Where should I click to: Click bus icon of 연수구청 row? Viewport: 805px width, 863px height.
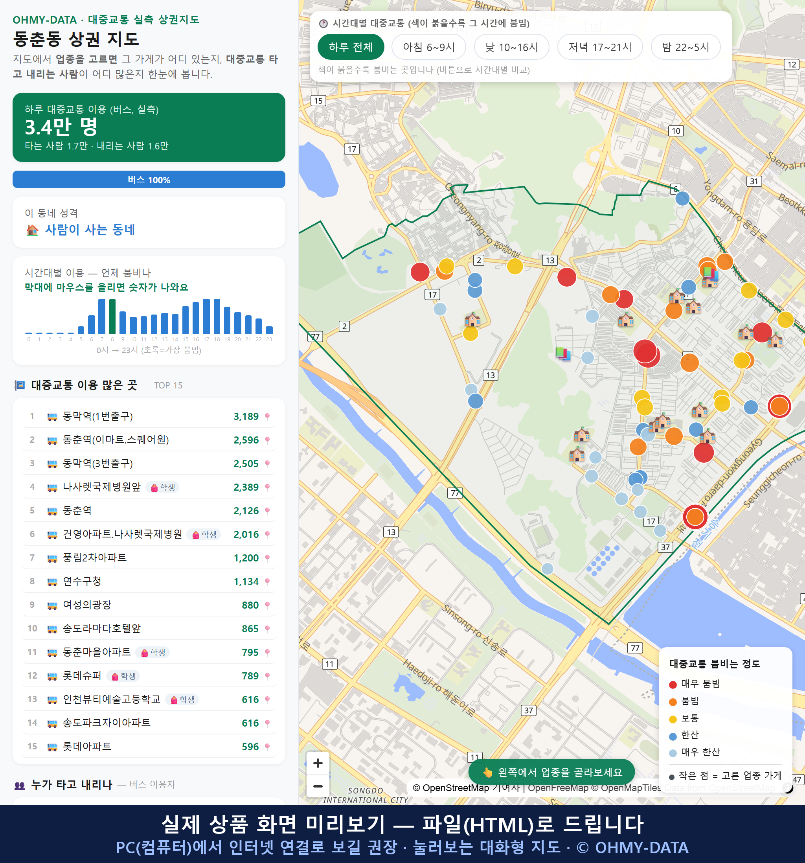52,582
